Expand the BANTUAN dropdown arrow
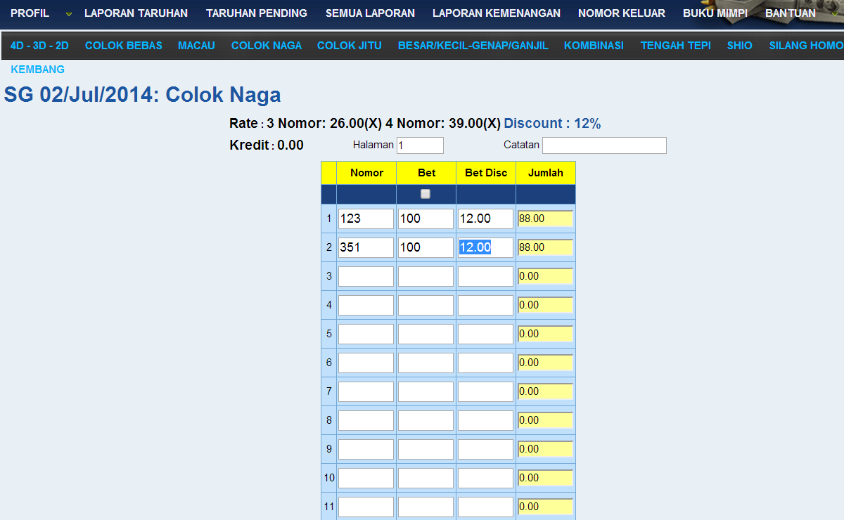 [x=834, y=14]
